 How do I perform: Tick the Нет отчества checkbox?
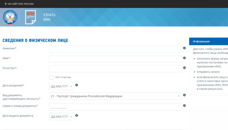pos(51,77)
